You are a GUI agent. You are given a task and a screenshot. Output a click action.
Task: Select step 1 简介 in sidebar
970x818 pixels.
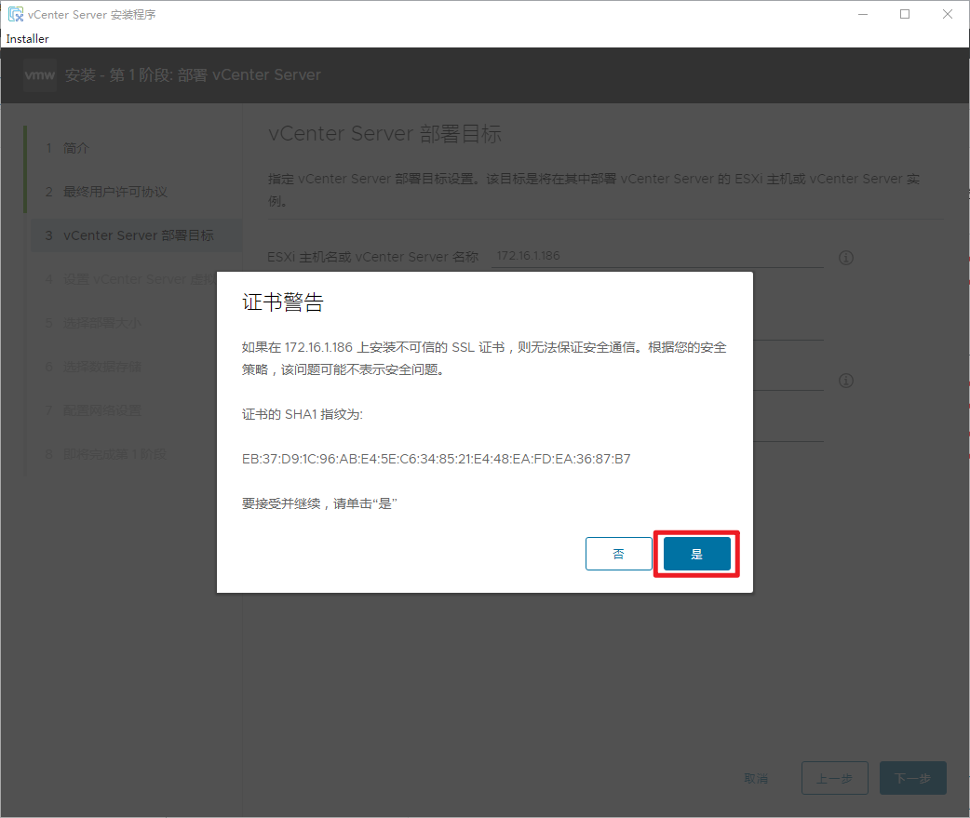pyautogui.click(x=76, y=149)
